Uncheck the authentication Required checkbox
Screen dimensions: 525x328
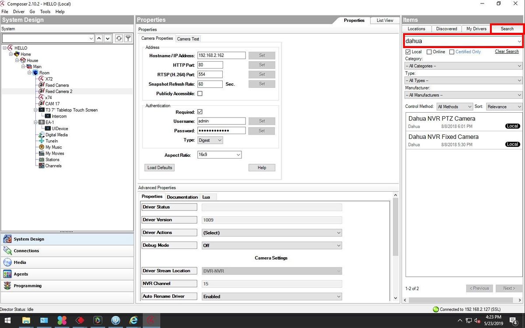pyautogui.click(x=200, y=112)
